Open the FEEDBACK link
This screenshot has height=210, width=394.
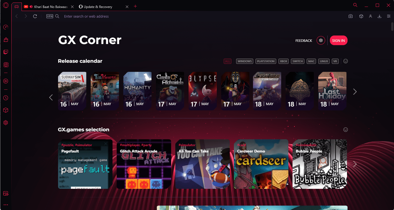[303, 40]
